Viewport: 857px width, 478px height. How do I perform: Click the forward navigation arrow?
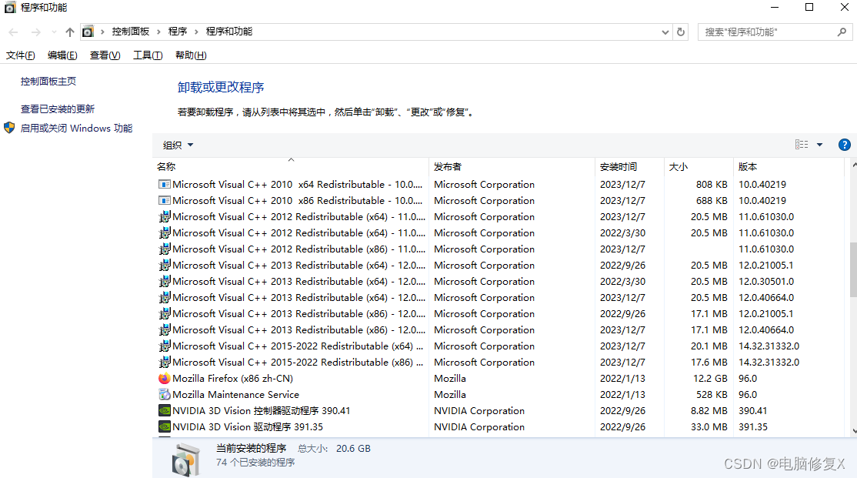(35, 32)
